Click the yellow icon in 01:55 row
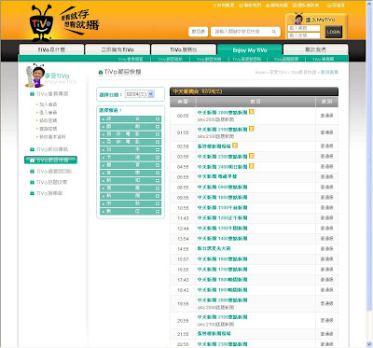The image size is (373, 348). (x=252, y=129)
